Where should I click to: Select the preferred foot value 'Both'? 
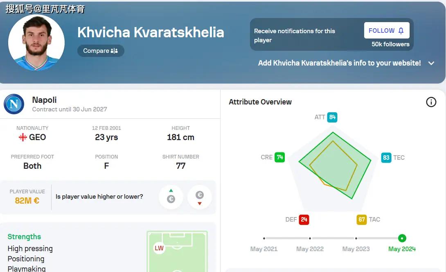point(32,166)
